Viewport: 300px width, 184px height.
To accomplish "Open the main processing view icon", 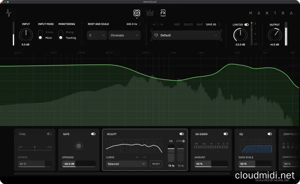I will pyautogui.click(x=136, y=13).
